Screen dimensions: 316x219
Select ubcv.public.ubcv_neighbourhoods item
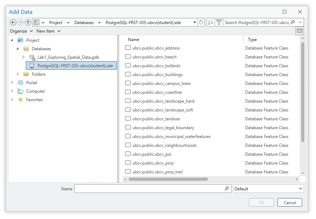coord(164,145)
